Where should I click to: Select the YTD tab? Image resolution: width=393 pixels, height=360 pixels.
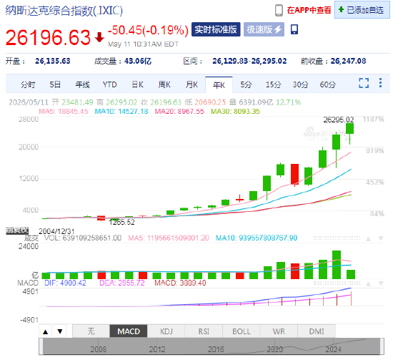coord(109,84)
